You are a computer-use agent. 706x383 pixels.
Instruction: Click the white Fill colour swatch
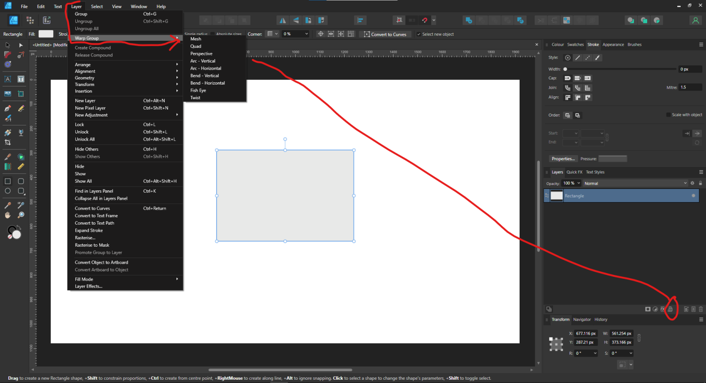pos(45,34)
